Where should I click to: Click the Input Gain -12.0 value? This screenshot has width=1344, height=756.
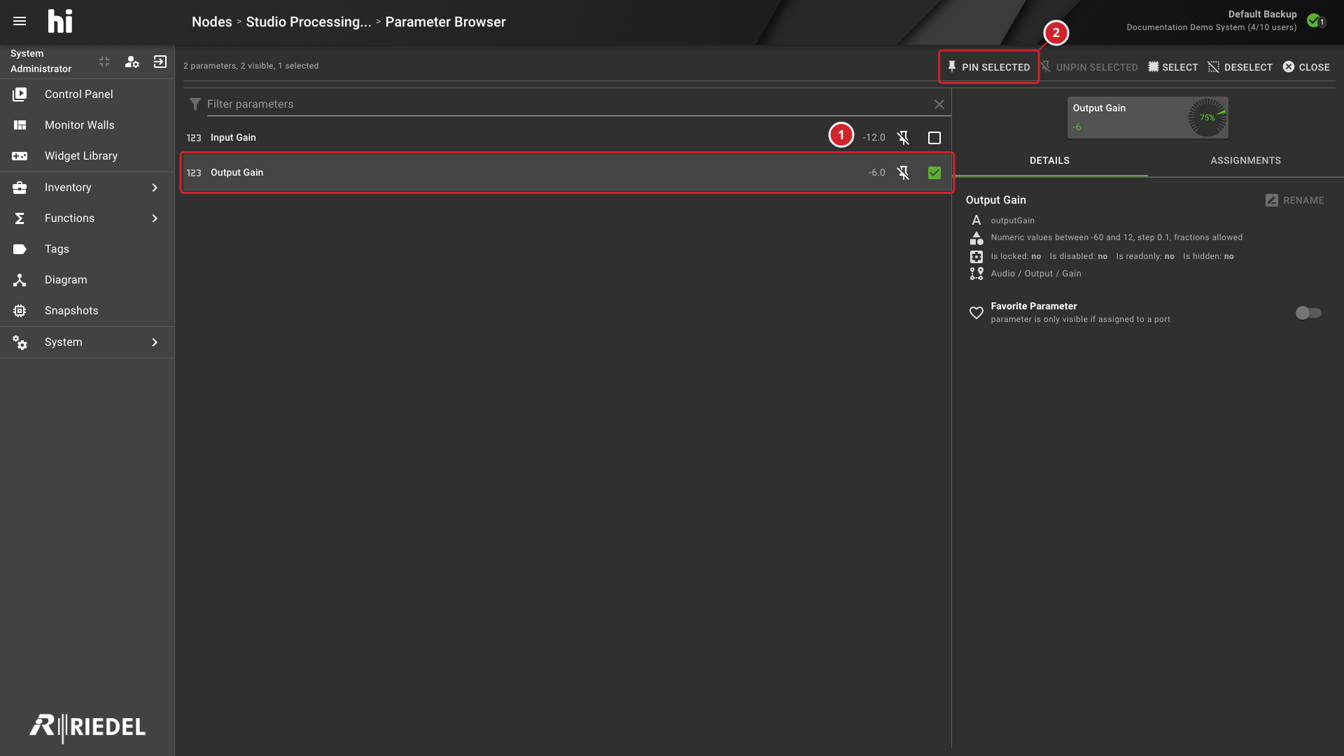tap(874, 137)
